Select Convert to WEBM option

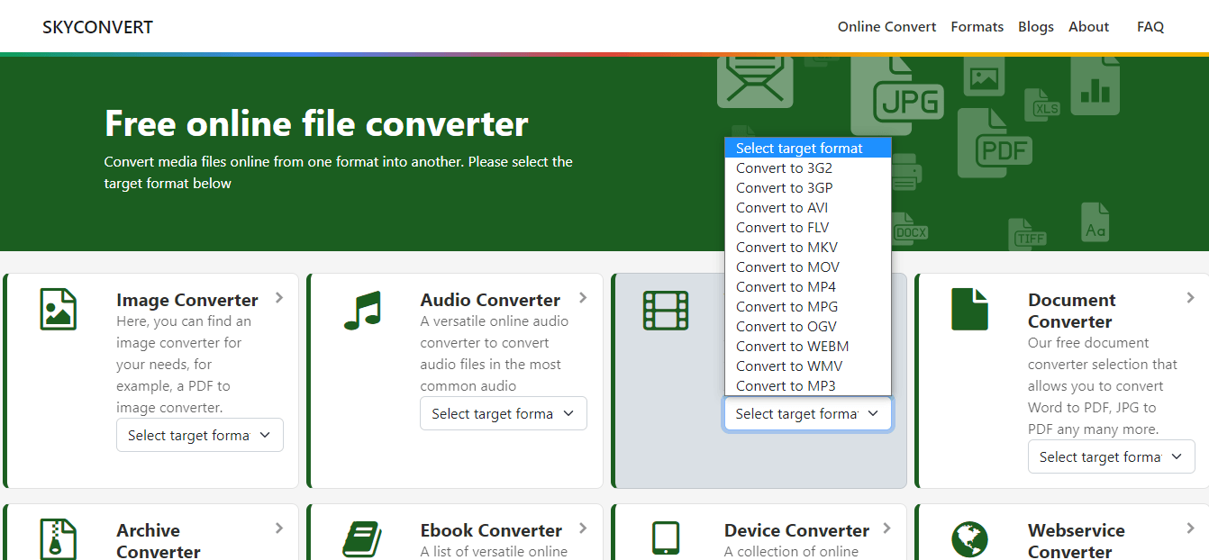(792, 346)
